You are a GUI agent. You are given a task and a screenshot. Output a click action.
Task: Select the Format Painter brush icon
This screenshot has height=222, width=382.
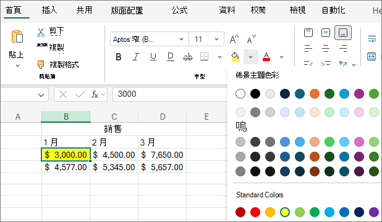(x=41, y=64)
